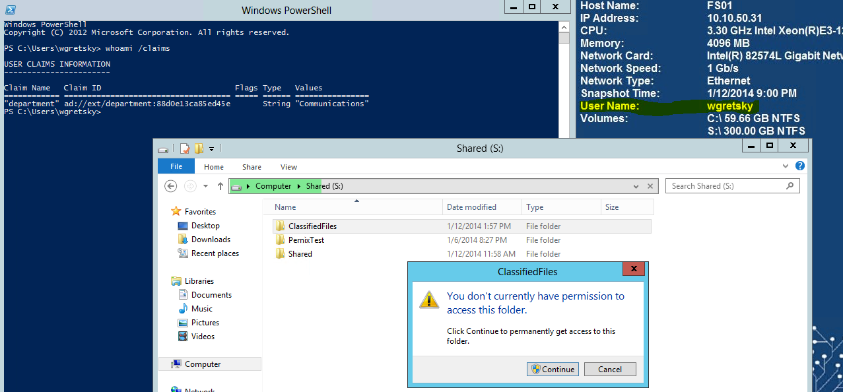Switch to the View ribbon tab
Image resolution: width=843 pixels, height=392 pixels.
(x=288, y=167)
